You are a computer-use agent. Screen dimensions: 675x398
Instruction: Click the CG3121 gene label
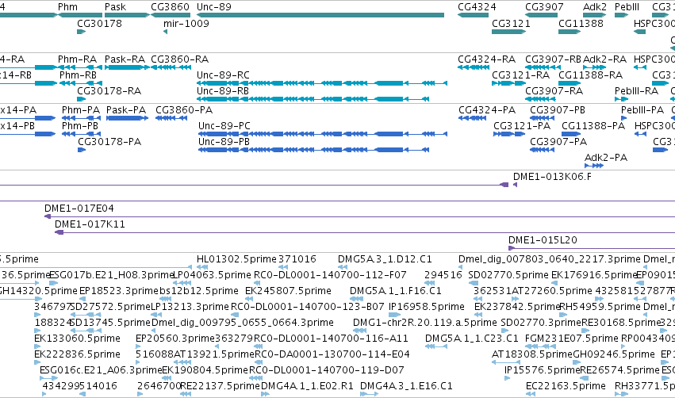(511, 23)
